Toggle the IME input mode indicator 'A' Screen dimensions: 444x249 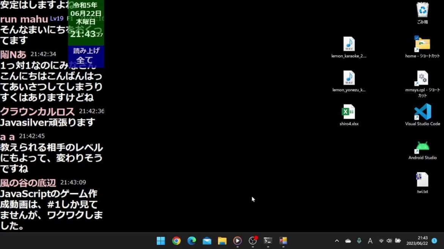coord(370,241)
